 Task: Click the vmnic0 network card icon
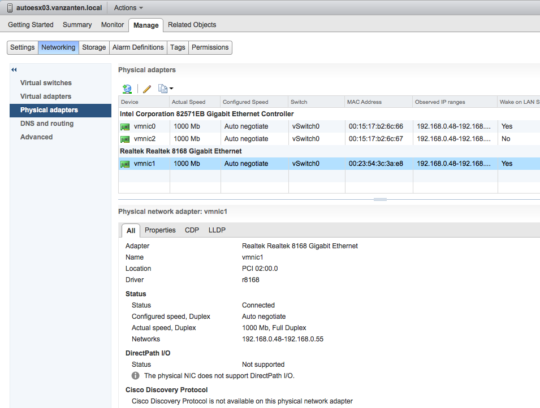124,127
